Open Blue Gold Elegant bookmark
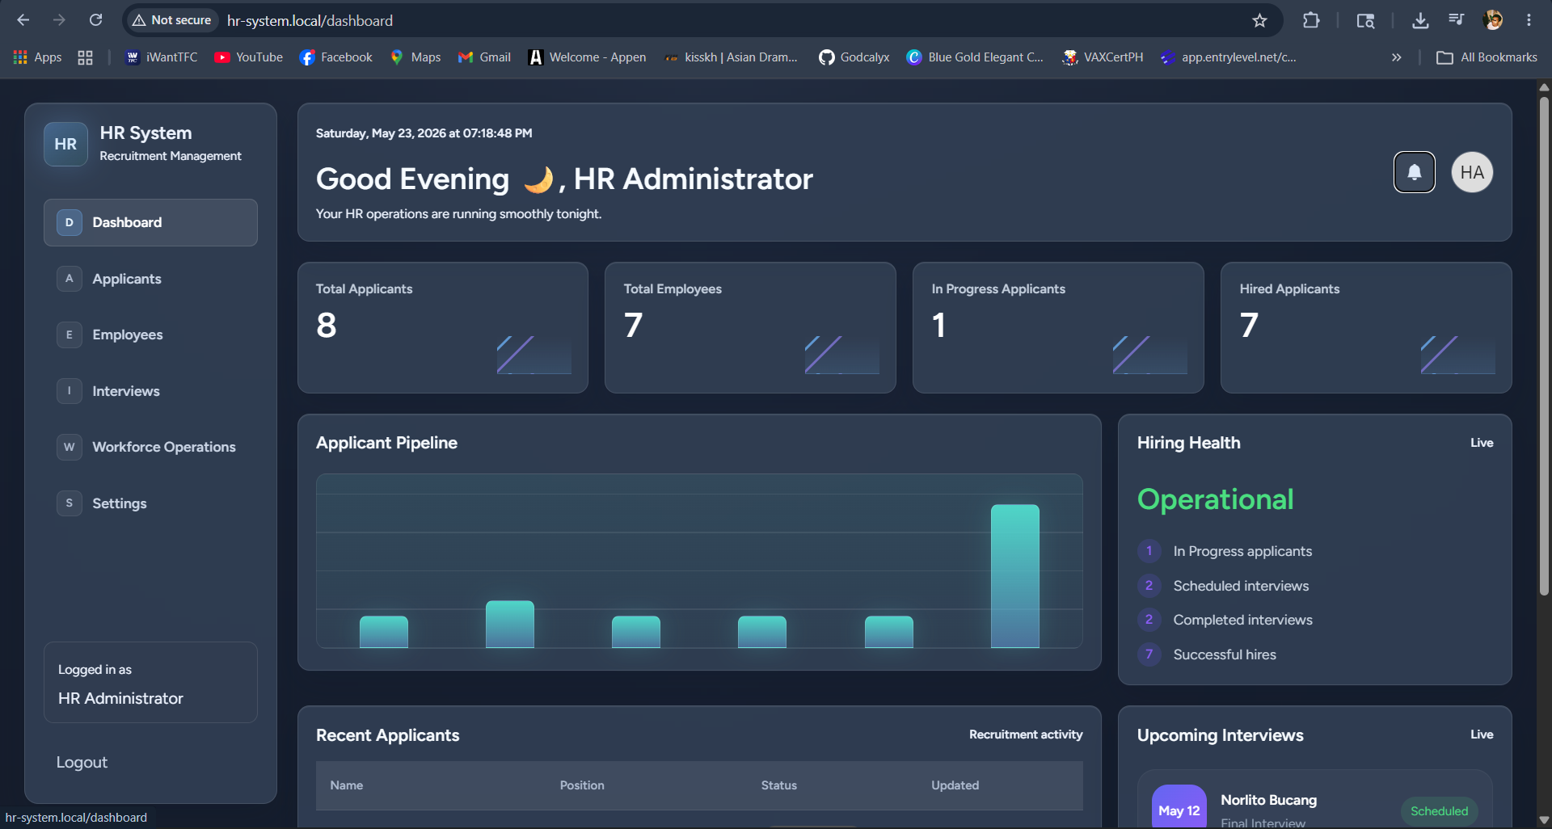 point(975,57)
